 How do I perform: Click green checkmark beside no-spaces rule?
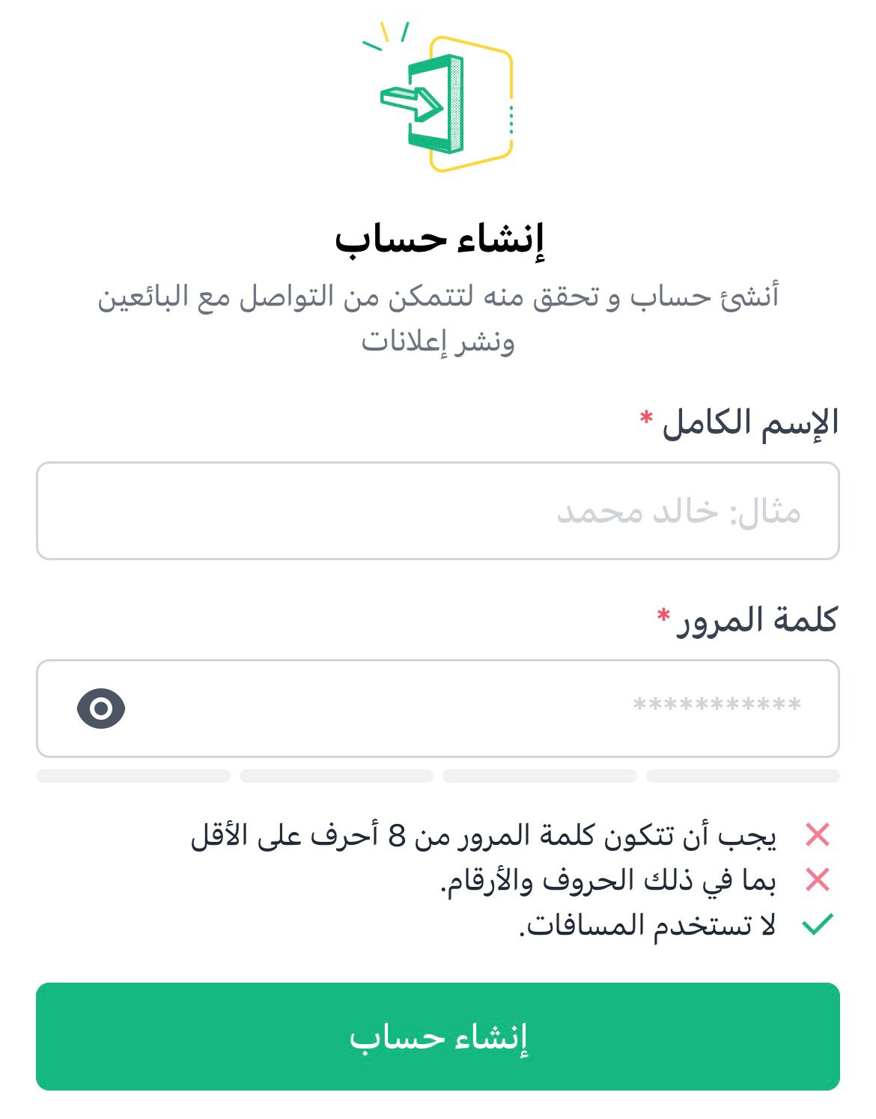click(818, 924)
